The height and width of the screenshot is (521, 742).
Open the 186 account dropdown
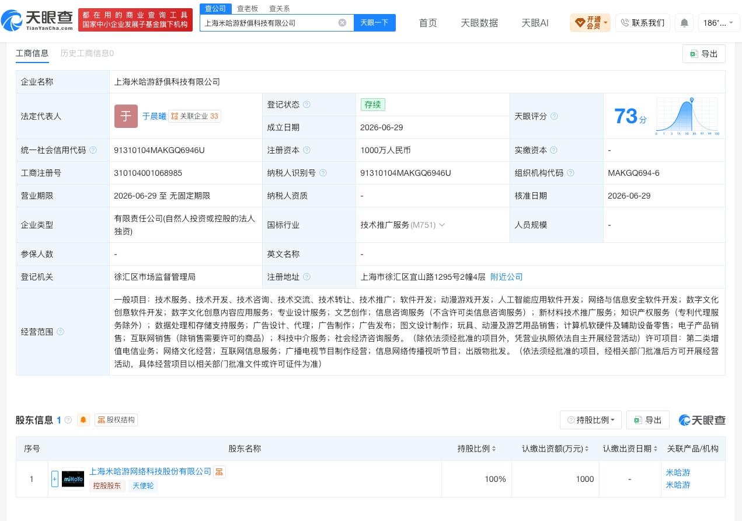click(719, 23)
